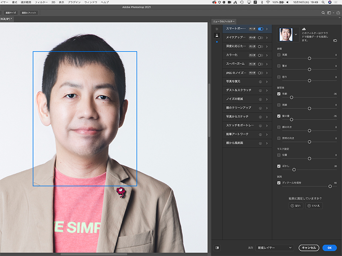This screenshot has width=342, height=256.
Task: Click the reset parameters undo arrow icon
Action: coord(334,41)
